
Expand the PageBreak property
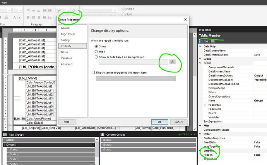205,105
